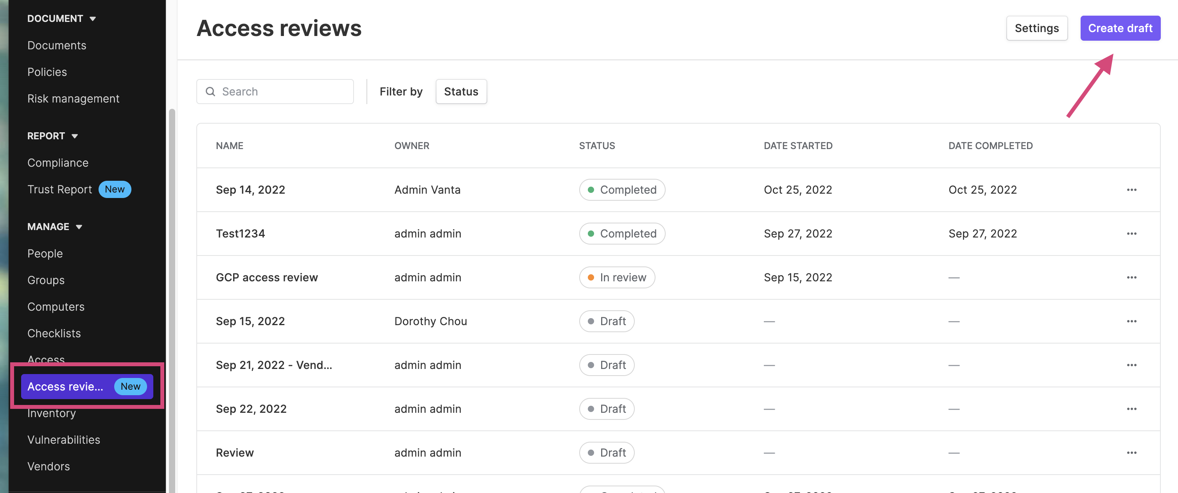Screen dimensions: 1178x493
Task: Open Sep 15, 2022 draft review
Action: 250,322
